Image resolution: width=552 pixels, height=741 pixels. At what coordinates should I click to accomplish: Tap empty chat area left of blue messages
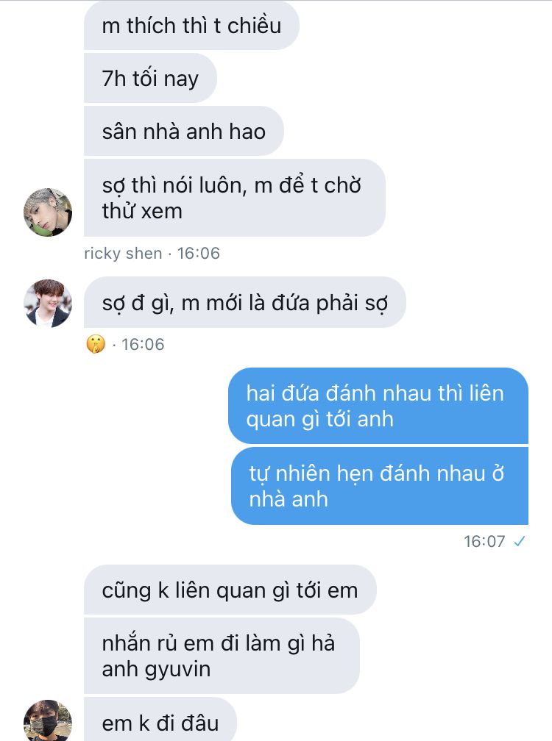point(142,444)
